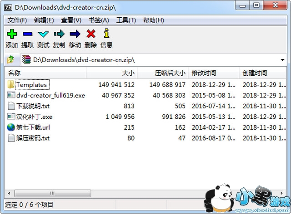
Task: Click the 下载说明.txt file icon
Action: coord(11,106)
